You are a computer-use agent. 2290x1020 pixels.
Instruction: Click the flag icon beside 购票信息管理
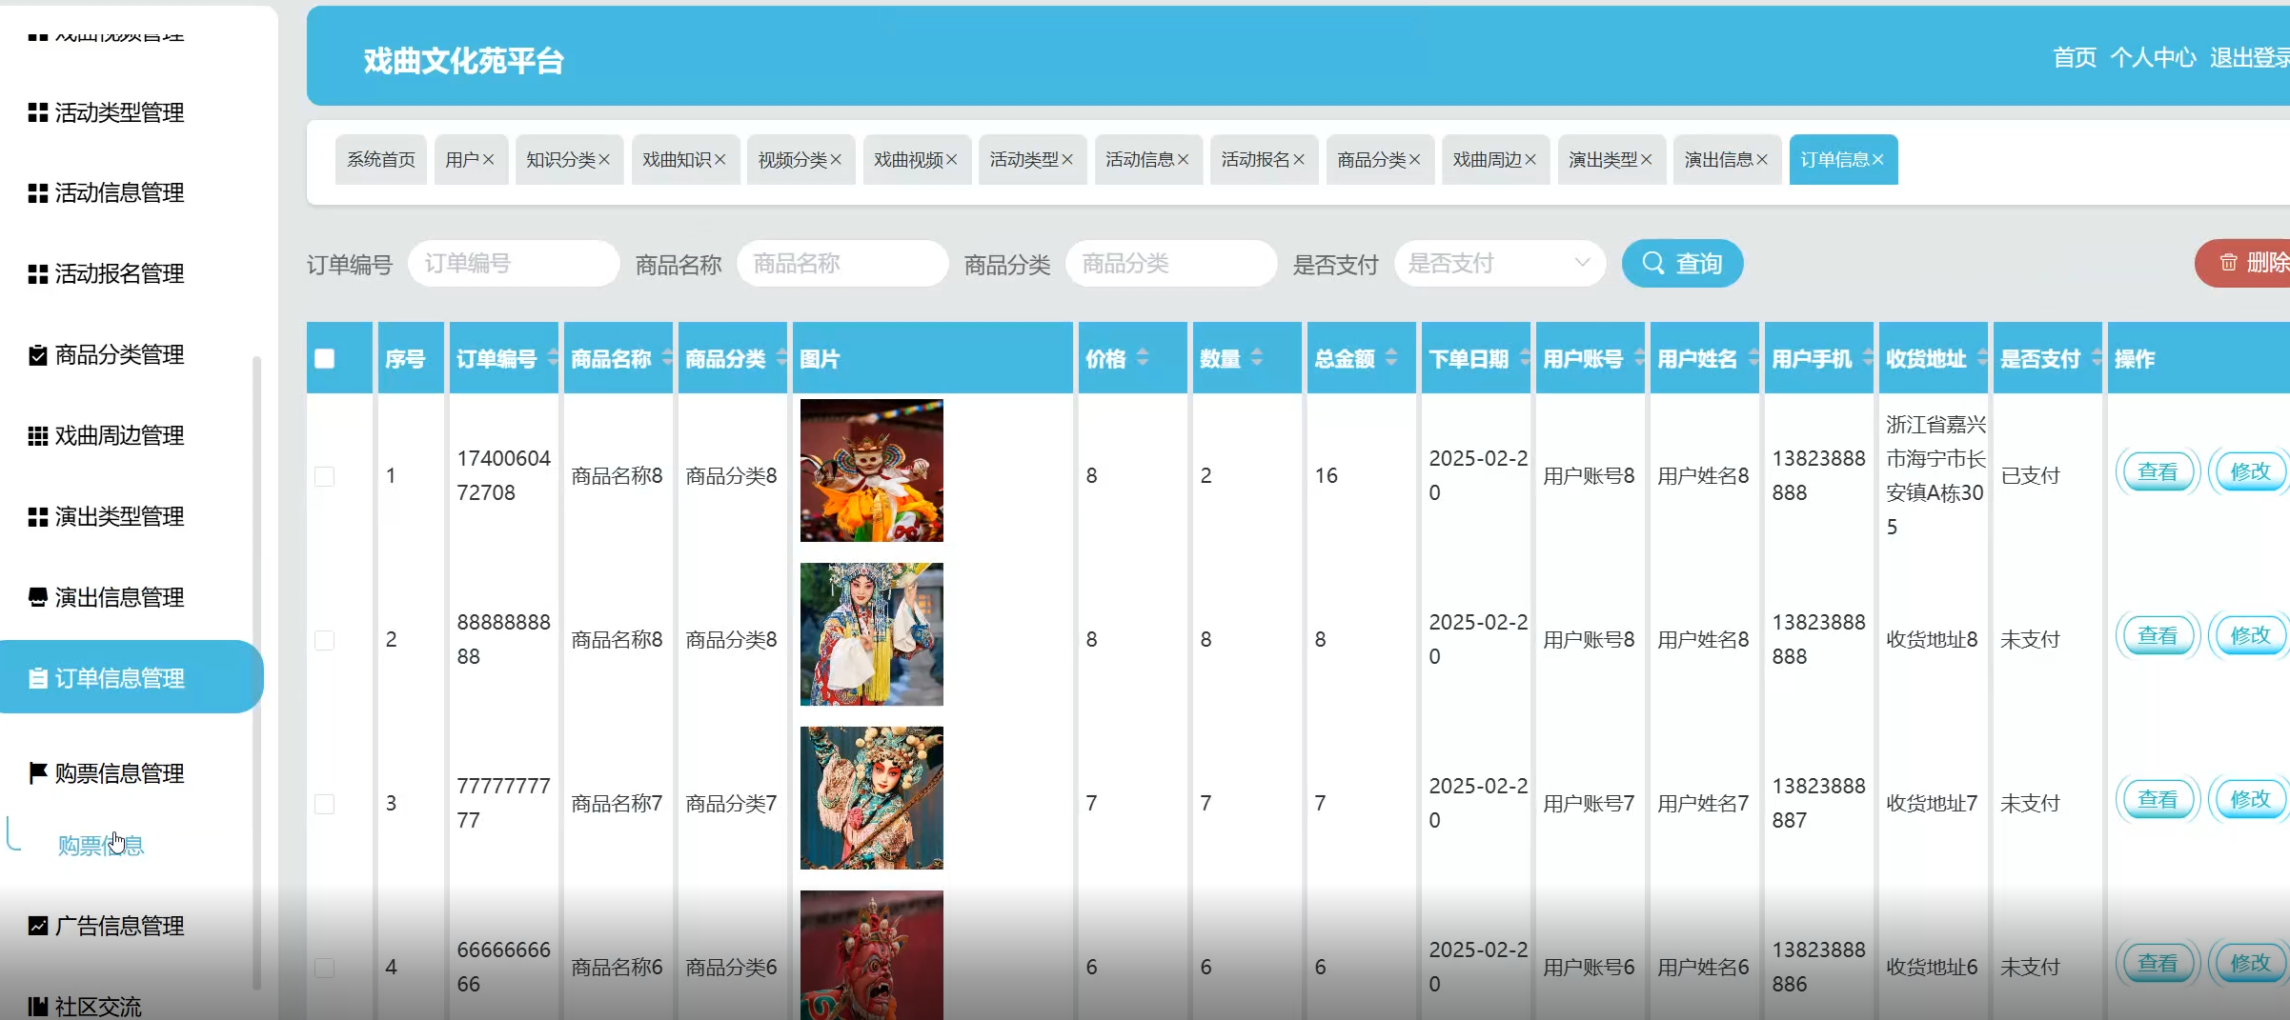tap(37, 772)
